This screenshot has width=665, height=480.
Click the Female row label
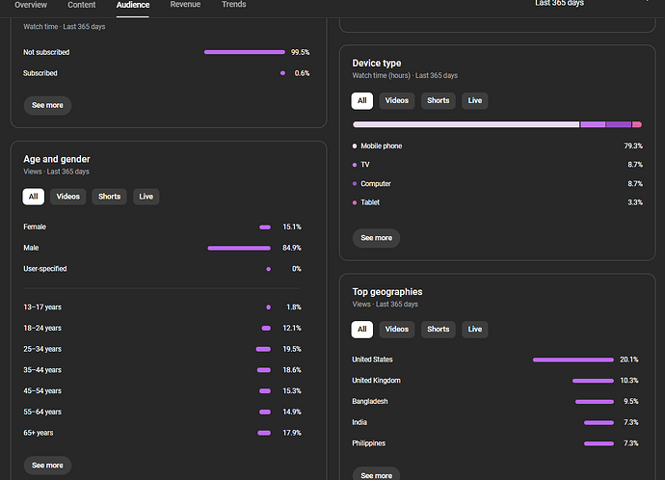[35, 227]
